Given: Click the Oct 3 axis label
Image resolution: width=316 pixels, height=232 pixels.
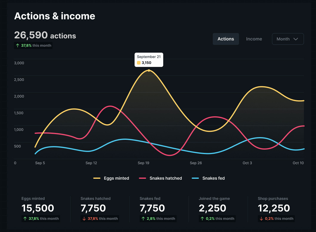Looking at the screenshot, I should coord(247,163).
